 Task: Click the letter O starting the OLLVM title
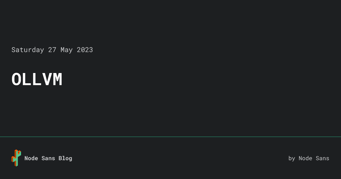(x=16, y=80)
